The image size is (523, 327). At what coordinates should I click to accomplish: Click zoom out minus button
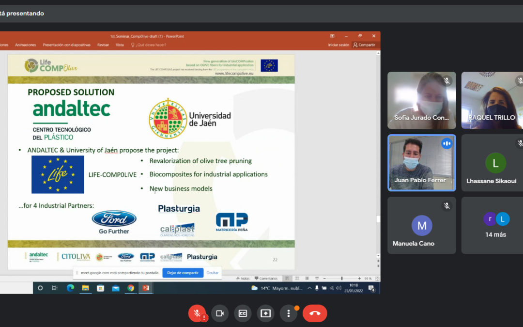coord(324,278)
